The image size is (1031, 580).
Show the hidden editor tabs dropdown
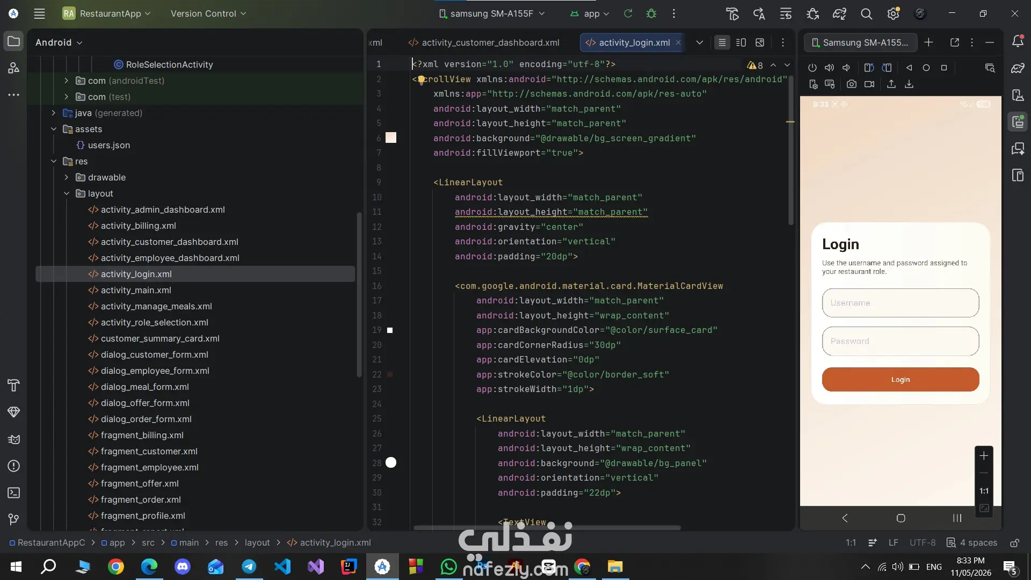coord(699,42)
